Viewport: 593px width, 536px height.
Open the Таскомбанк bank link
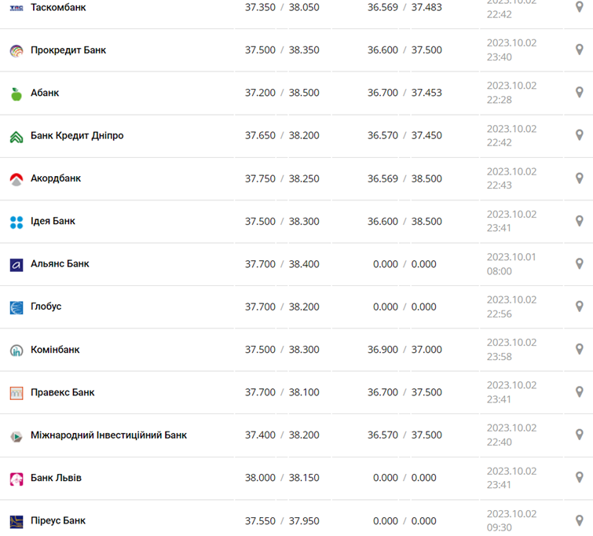coord(58,7)
